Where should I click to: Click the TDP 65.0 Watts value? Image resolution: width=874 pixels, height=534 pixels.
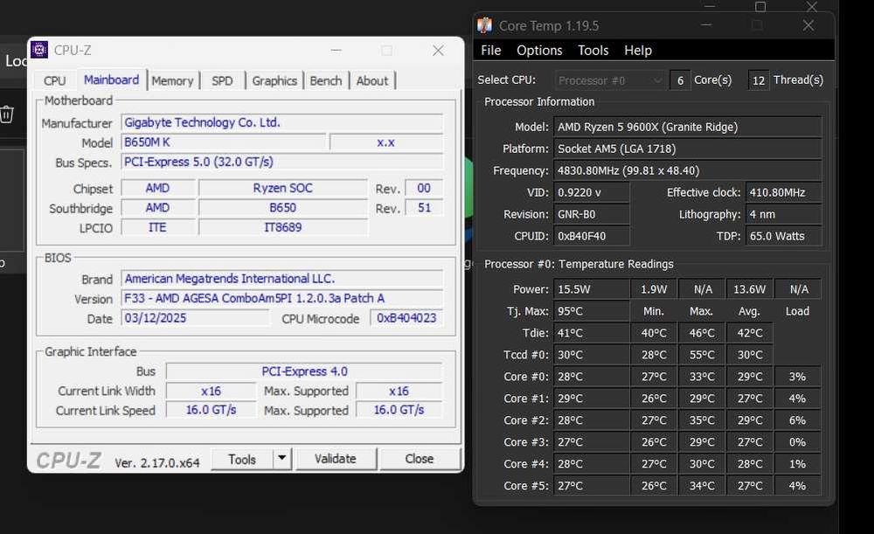pyautogui.click(x=783, y=236)
